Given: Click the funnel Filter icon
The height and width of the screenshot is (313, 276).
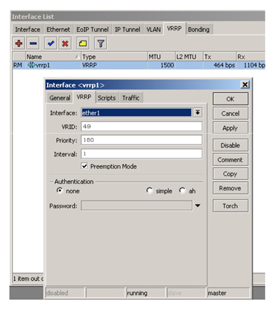Looking at the screenshot, I should pos(100,43).
